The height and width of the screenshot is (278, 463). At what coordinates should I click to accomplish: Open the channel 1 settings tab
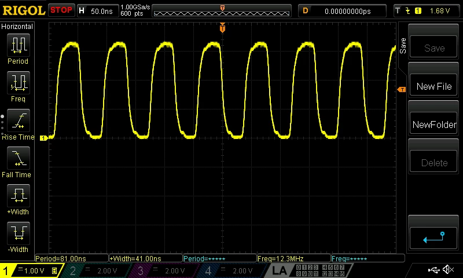click(x=31, y=270)
